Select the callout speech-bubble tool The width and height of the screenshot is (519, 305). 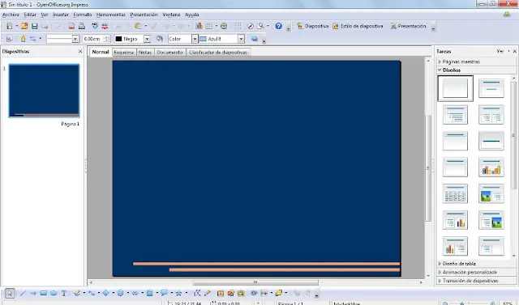pyautogui.click(x=164, y=293)
